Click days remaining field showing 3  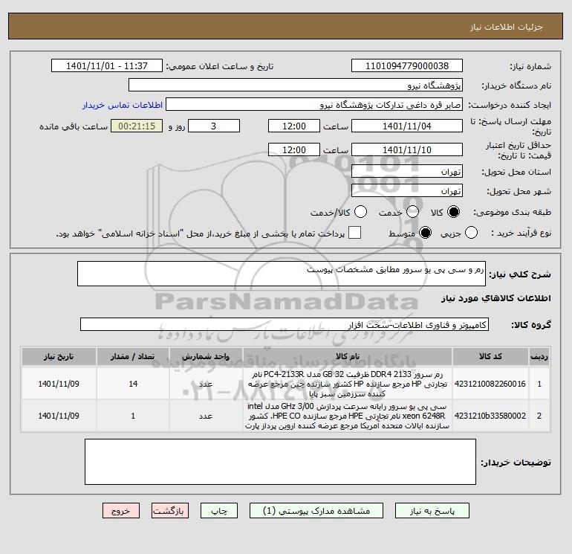[214, 126]
